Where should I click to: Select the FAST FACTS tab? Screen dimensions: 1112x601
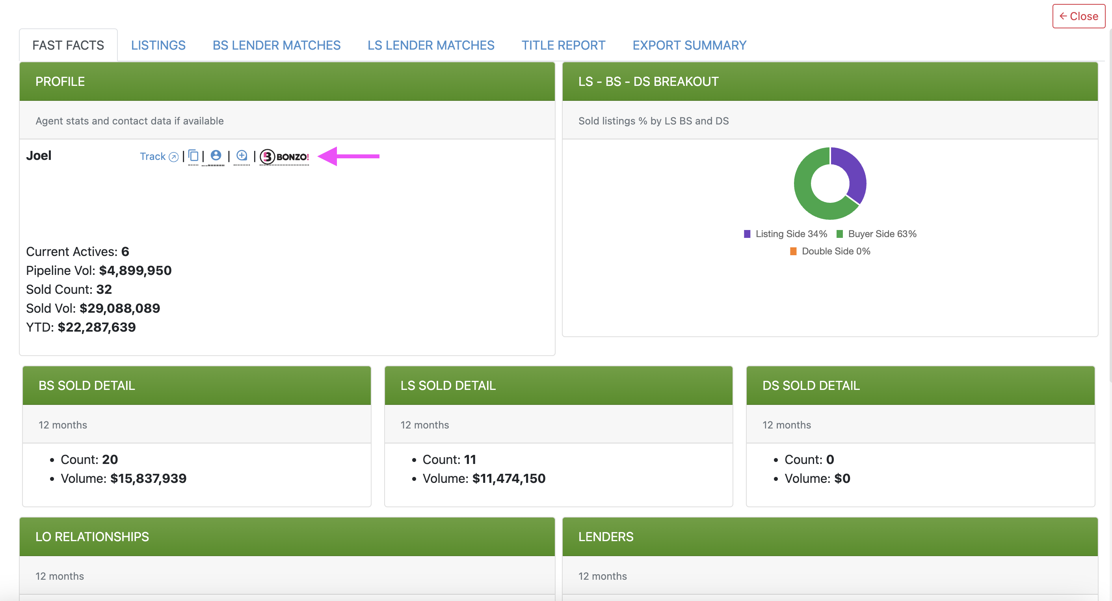tap(68, 45)
